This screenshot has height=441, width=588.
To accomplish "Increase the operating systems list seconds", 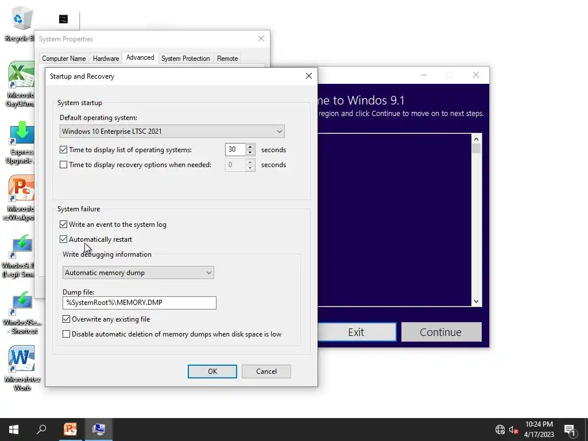I will click(250, 146).
